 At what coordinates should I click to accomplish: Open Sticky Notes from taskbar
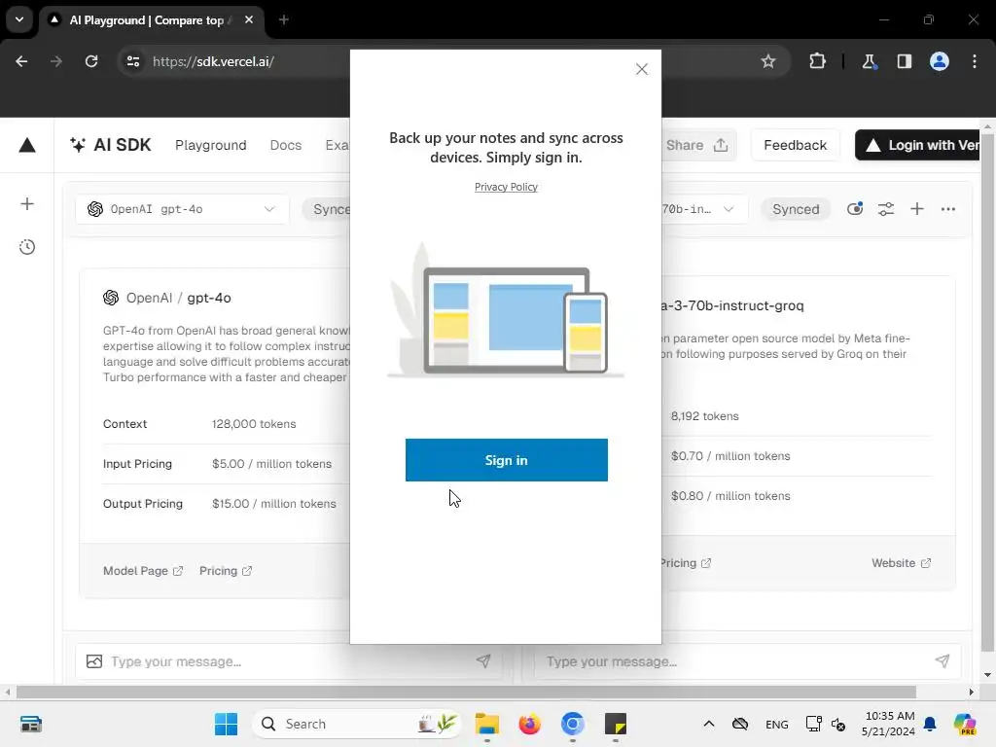click(x=615, y=724)
